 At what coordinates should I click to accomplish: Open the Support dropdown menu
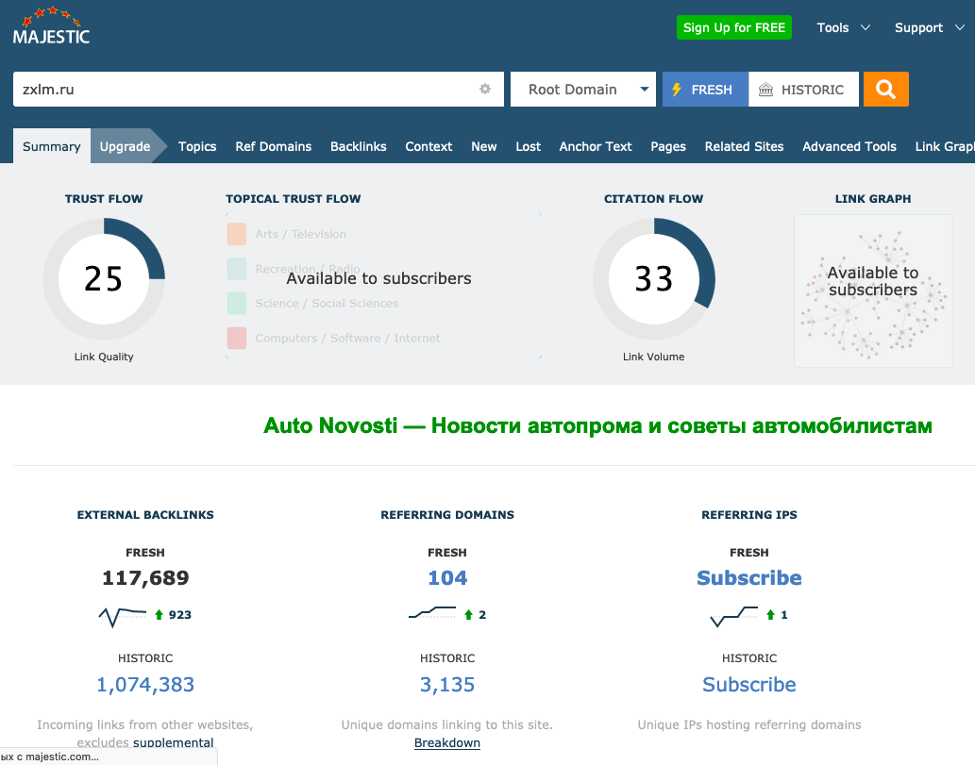pos(928,27)
